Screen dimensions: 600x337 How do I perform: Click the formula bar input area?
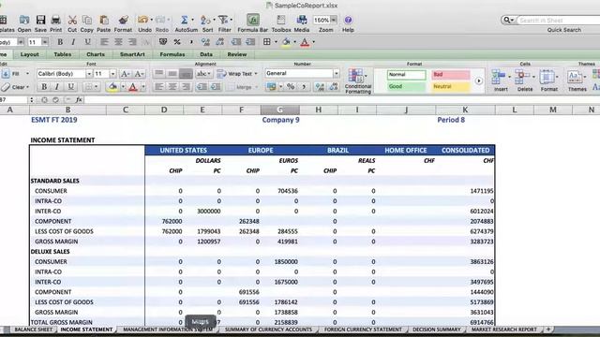coord(341,100)
